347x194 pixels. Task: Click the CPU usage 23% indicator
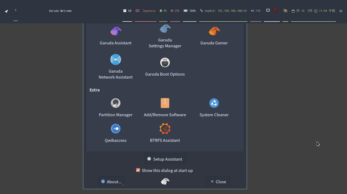pos(175,11)
